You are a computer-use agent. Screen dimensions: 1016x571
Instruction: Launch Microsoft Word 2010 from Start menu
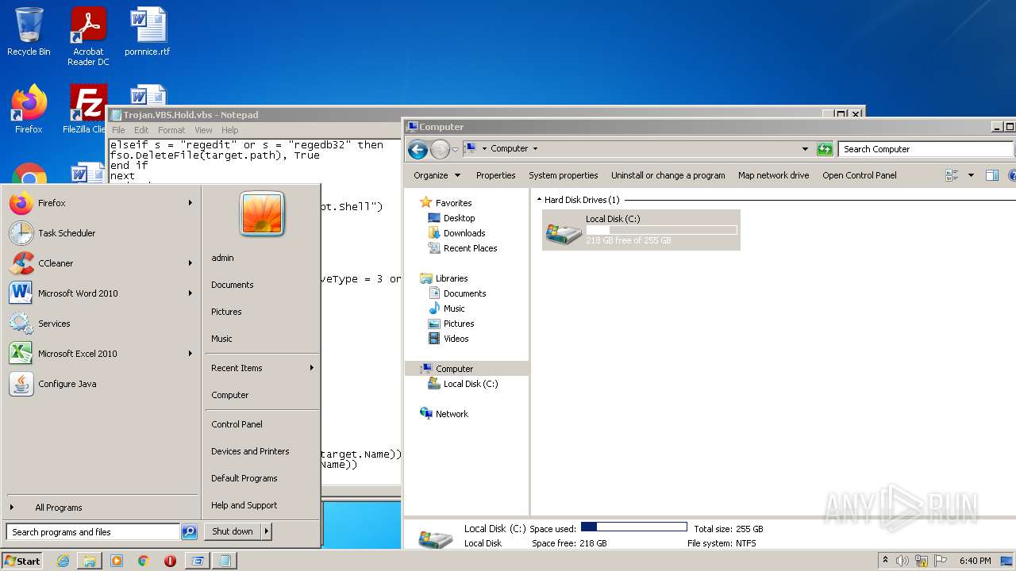point(102,293)
